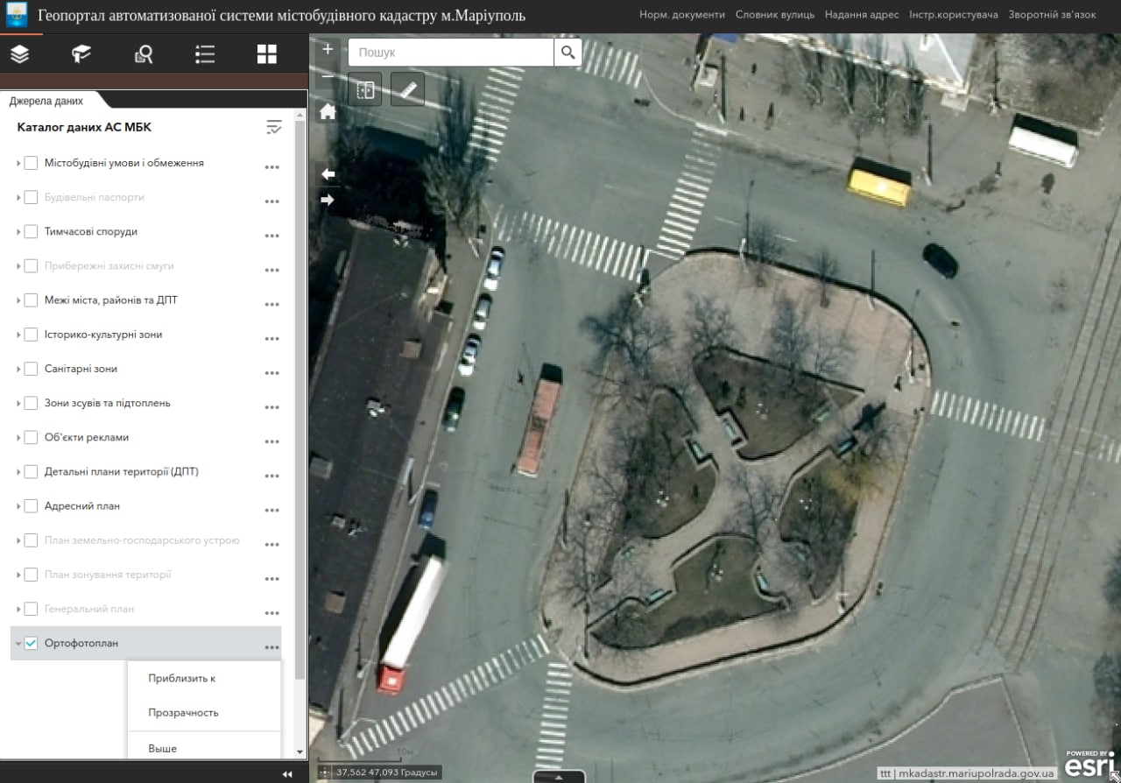The image size is (1121, 783).
Task: Choose Приблизить к menu entry
Action: coord(182,678)
